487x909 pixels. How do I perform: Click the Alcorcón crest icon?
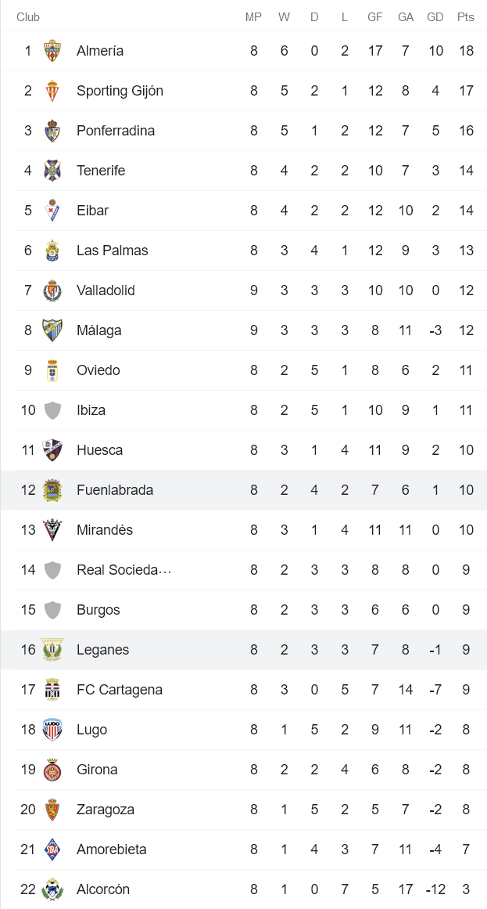[x=52, y=889]
